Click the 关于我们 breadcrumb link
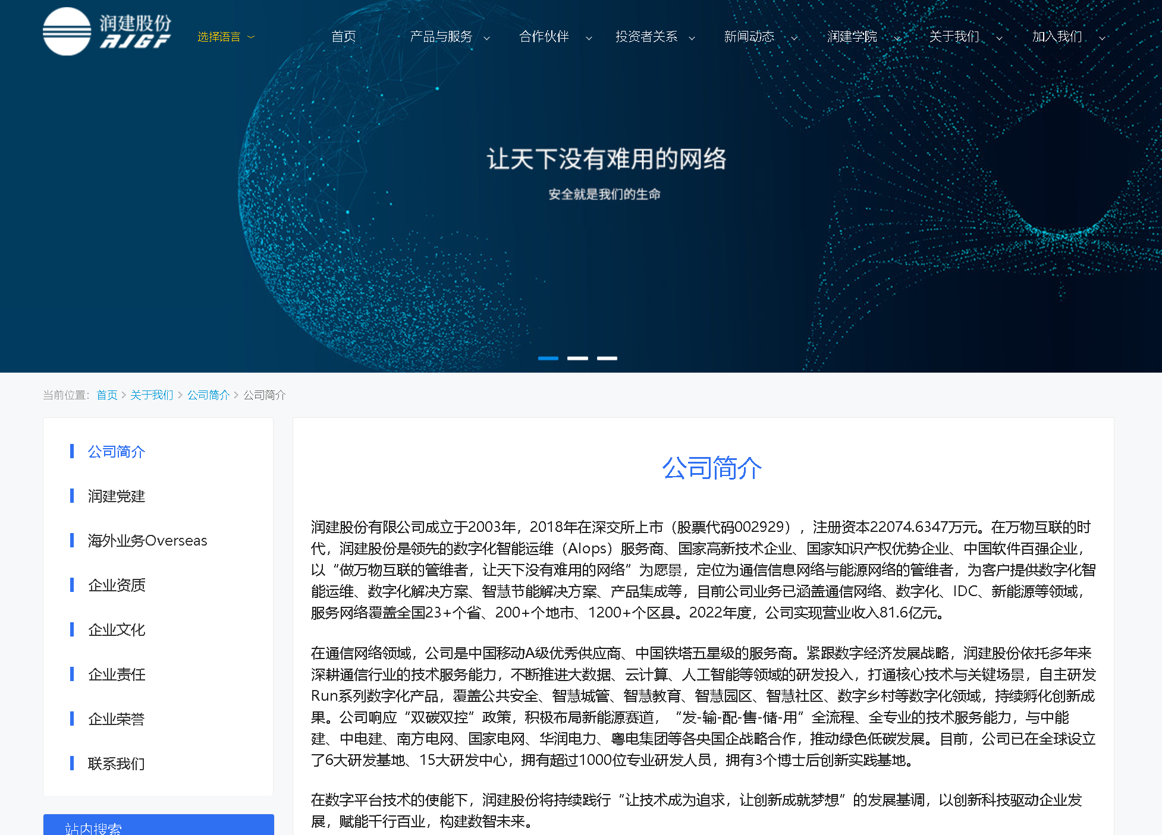1162x835 pixels. [152, 395]
